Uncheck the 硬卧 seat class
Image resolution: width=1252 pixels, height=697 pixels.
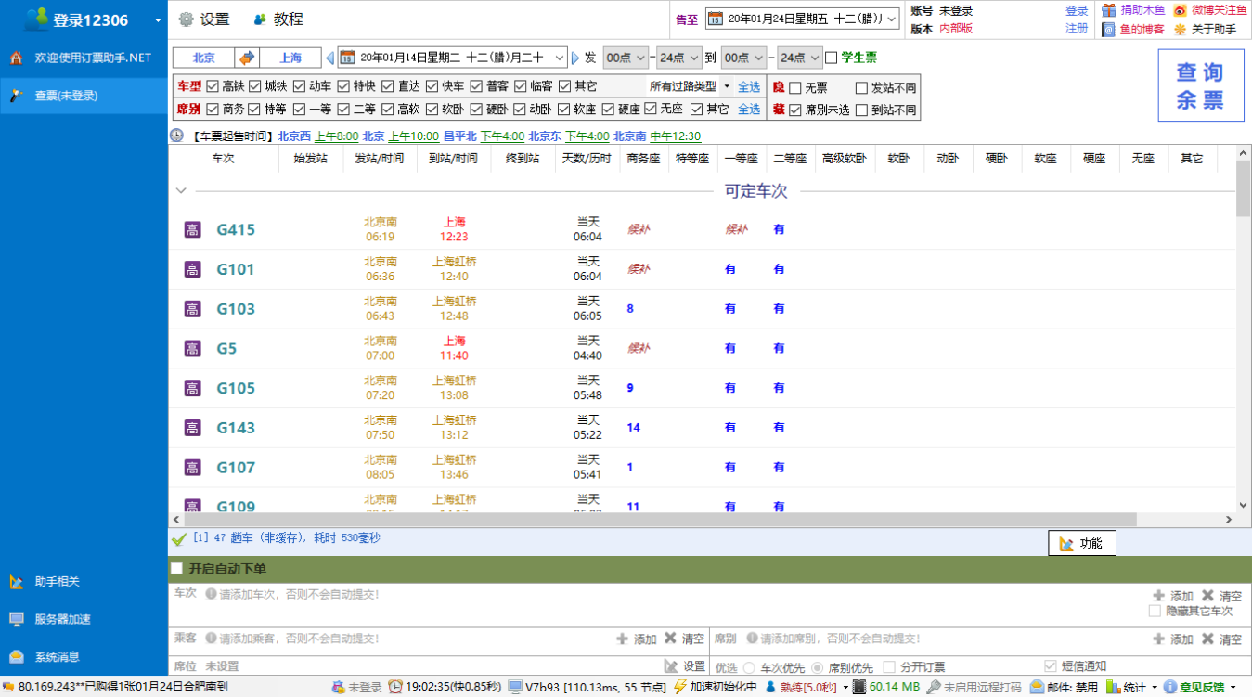coord(477,109)
